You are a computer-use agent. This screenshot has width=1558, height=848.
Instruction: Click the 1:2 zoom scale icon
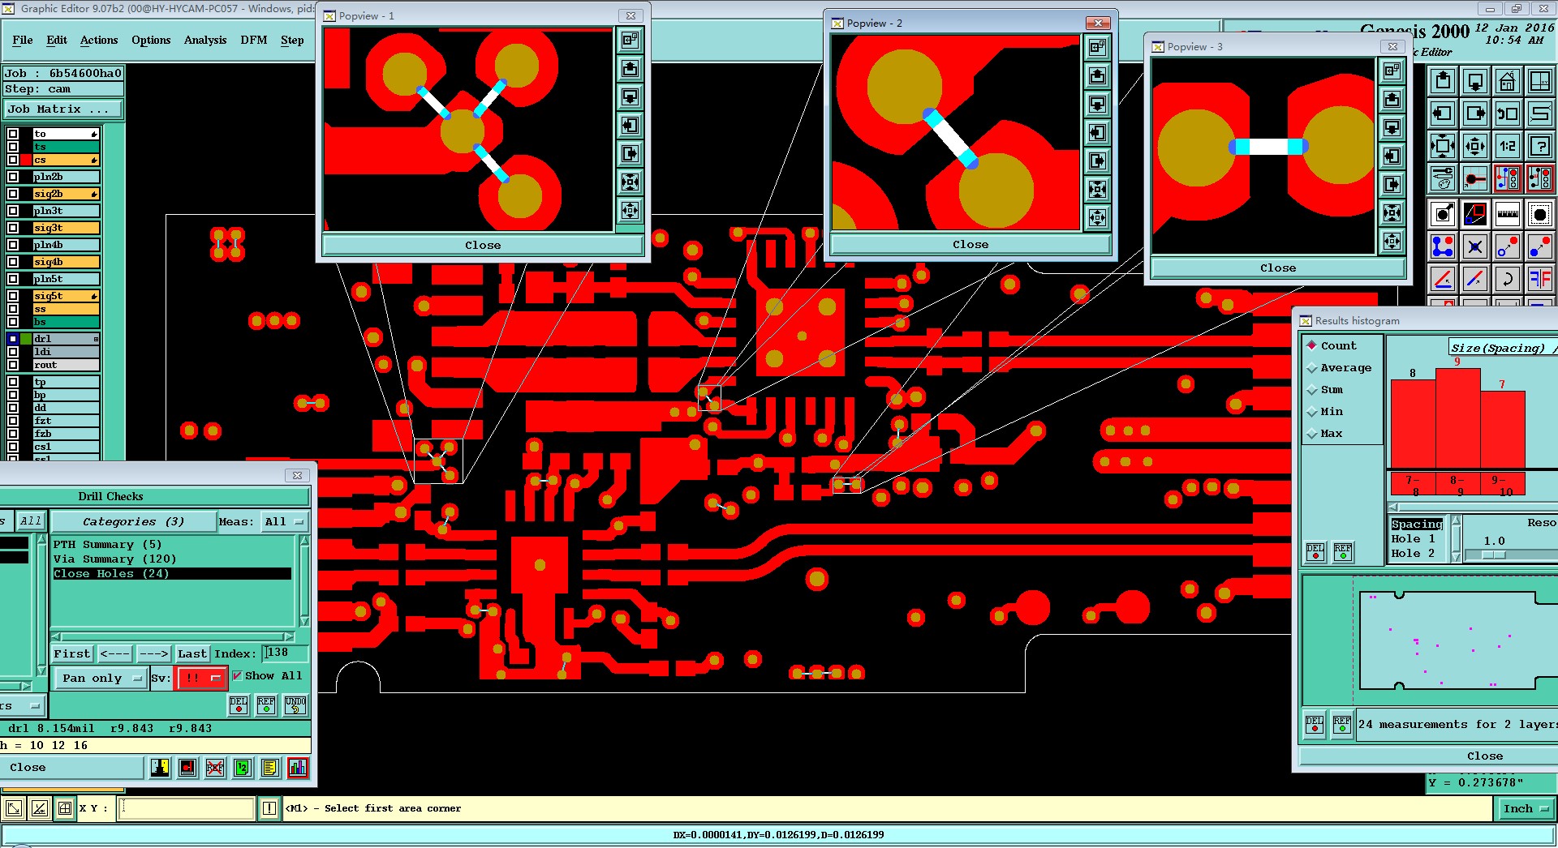point(1507,146)
